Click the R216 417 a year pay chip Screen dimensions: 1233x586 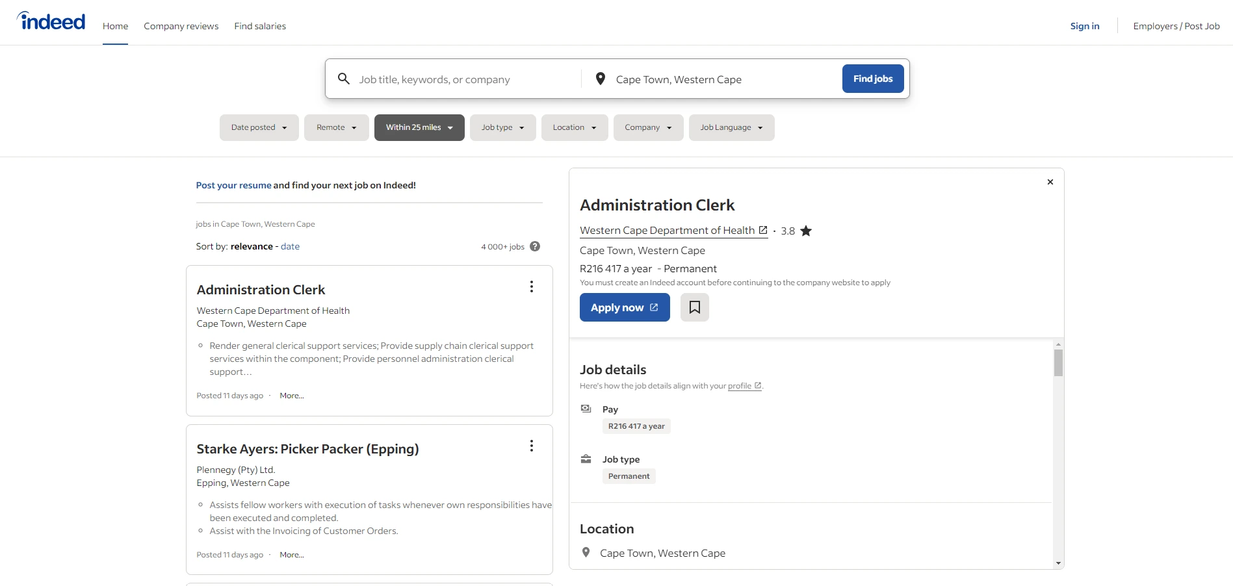pyautogui.click(x=636, y=426)
